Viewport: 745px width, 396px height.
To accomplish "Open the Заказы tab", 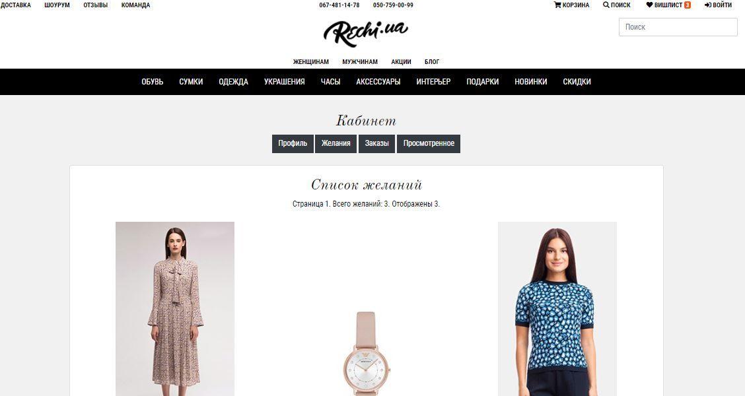I will (376, 143).
